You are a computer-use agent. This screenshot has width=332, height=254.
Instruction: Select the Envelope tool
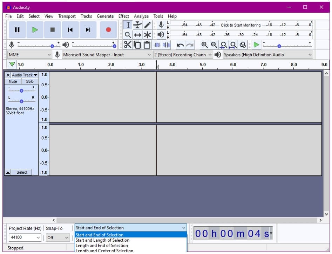138,25
